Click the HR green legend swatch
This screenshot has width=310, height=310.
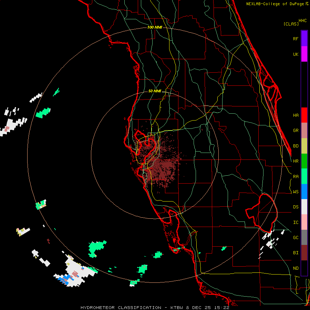(304, 161)
